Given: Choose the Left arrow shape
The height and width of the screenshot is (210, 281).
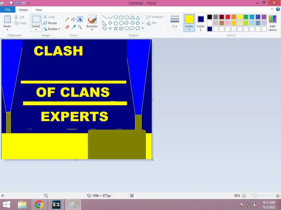Looking at the screenshot, I should click(x=132, y=23).
